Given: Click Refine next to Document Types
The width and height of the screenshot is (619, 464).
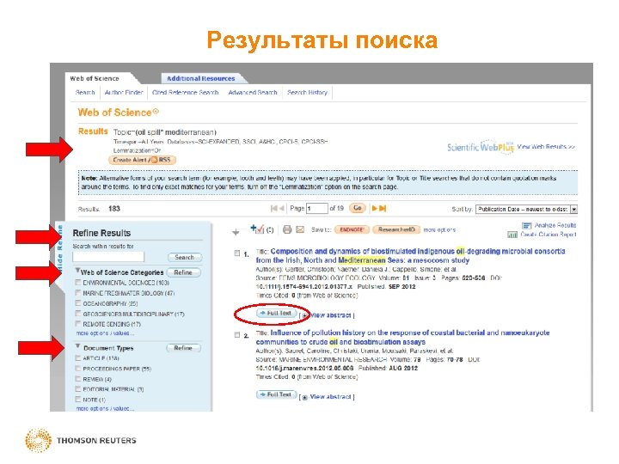Looking at the screenshot, I should click(x=184, y=348).
